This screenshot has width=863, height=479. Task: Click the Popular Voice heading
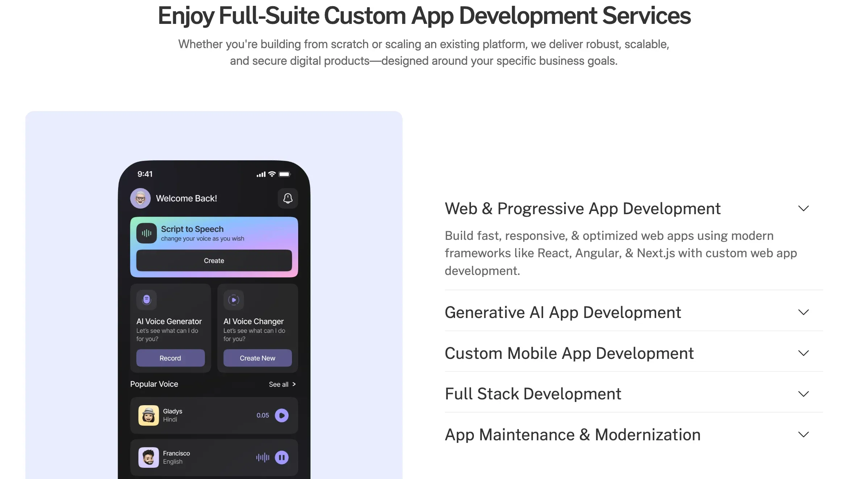point(154,384)
